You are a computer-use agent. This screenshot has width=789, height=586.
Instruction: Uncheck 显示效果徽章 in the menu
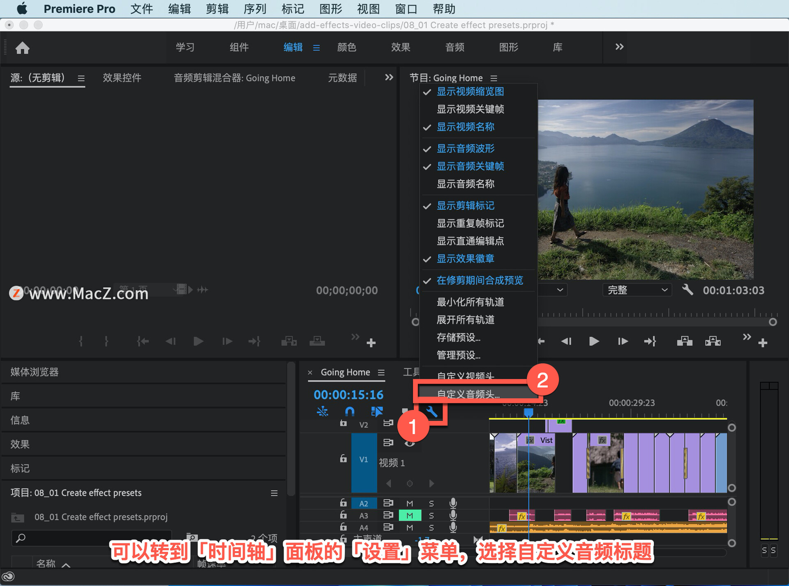click(465, 259)
